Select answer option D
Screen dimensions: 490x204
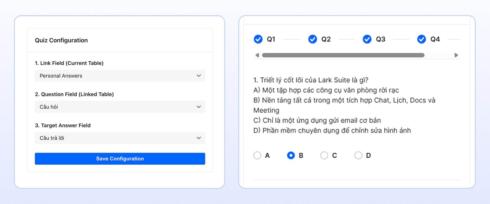point(359,155)
